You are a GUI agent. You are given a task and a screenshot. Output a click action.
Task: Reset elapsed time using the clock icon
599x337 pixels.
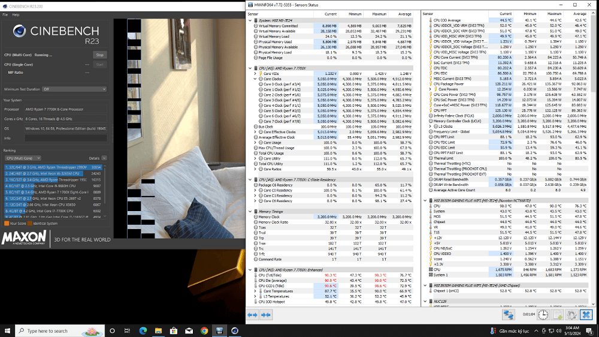[543, 315]
